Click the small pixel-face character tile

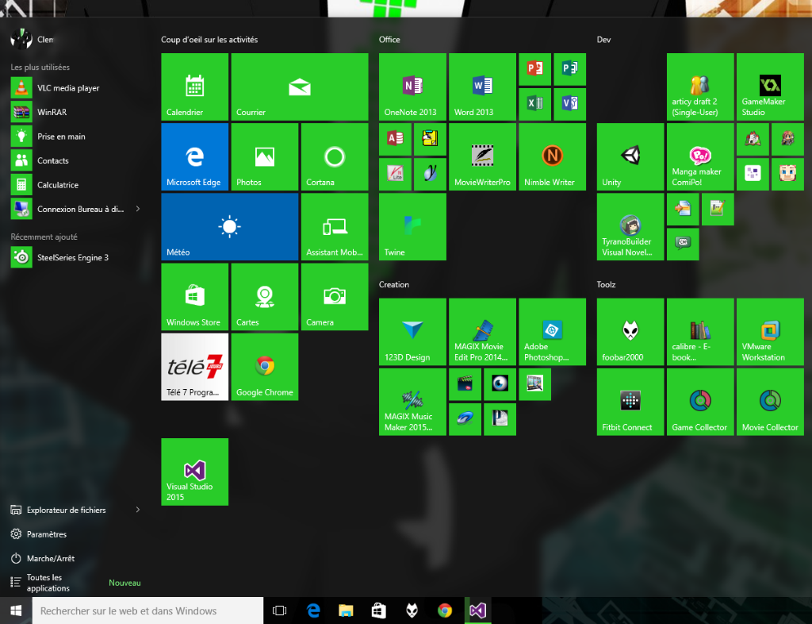coord(787,174)
